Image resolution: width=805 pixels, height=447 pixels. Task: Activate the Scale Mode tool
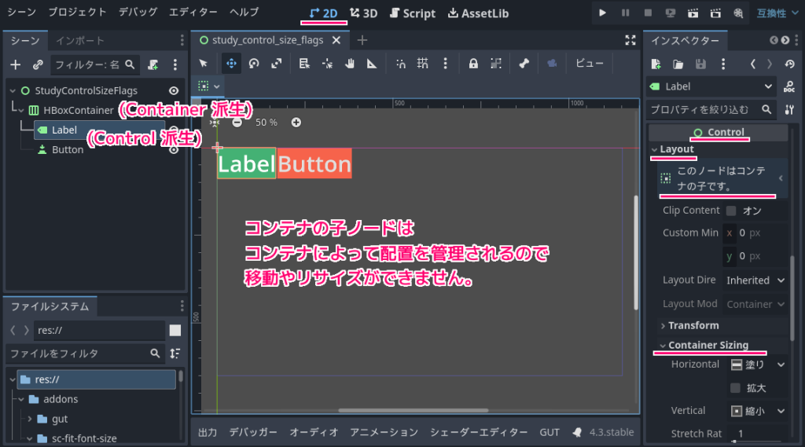click(x=276, y=64)
